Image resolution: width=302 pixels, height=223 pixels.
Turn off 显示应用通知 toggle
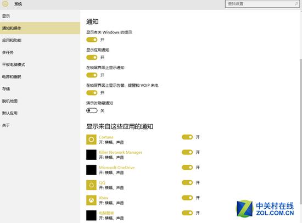click(x=92, y=58)
